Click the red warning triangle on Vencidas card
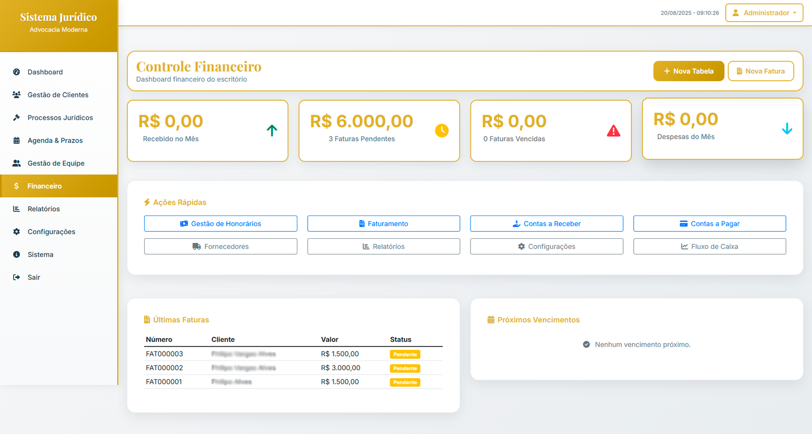This screenshot has height=434, width=812. (x=614, y=131)
